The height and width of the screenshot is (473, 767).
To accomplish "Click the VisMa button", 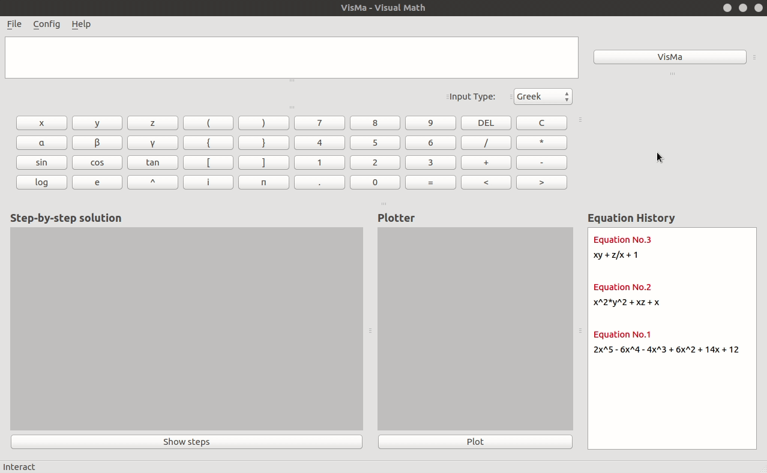I will tap(670, 57).
